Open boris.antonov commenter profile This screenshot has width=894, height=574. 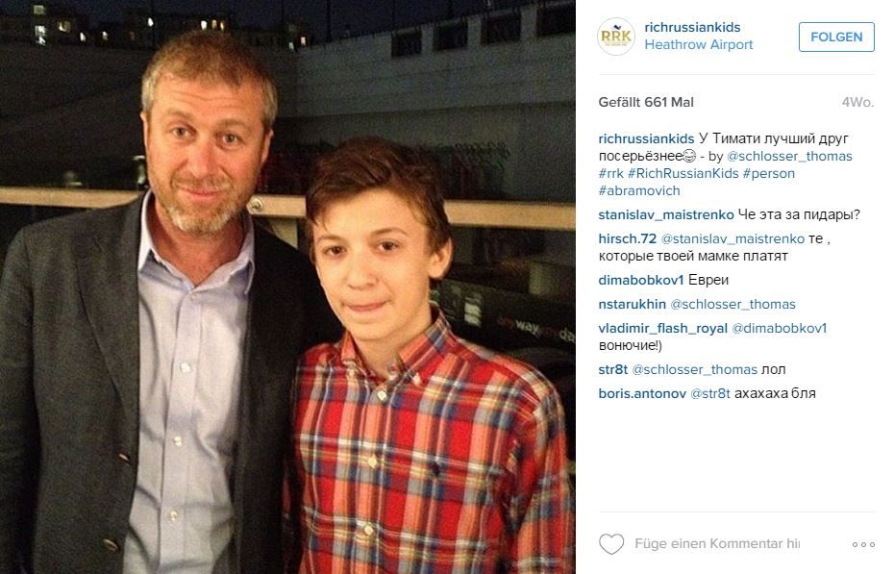tap(642, 393)
